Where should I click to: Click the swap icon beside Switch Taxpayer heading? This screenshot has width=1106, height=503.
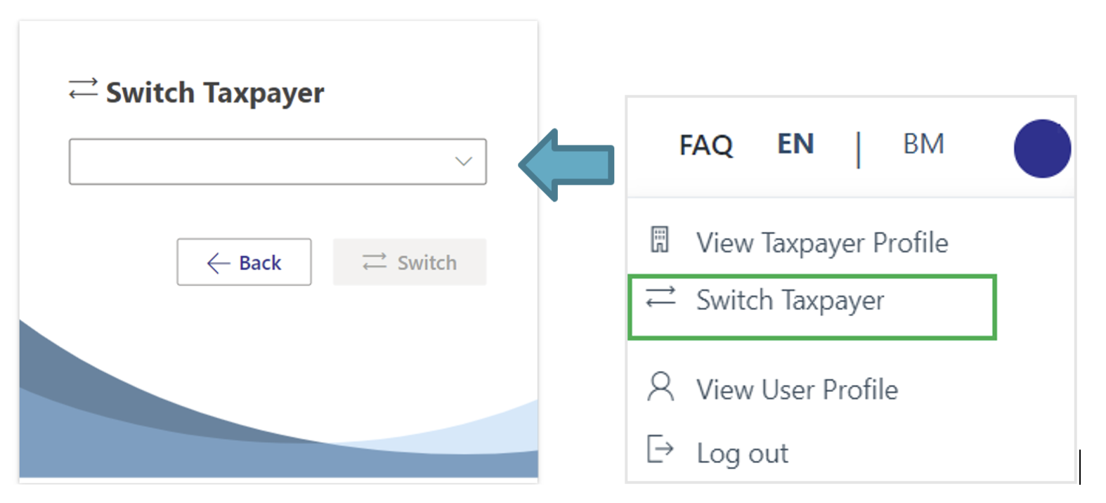(x=83, y=90)
